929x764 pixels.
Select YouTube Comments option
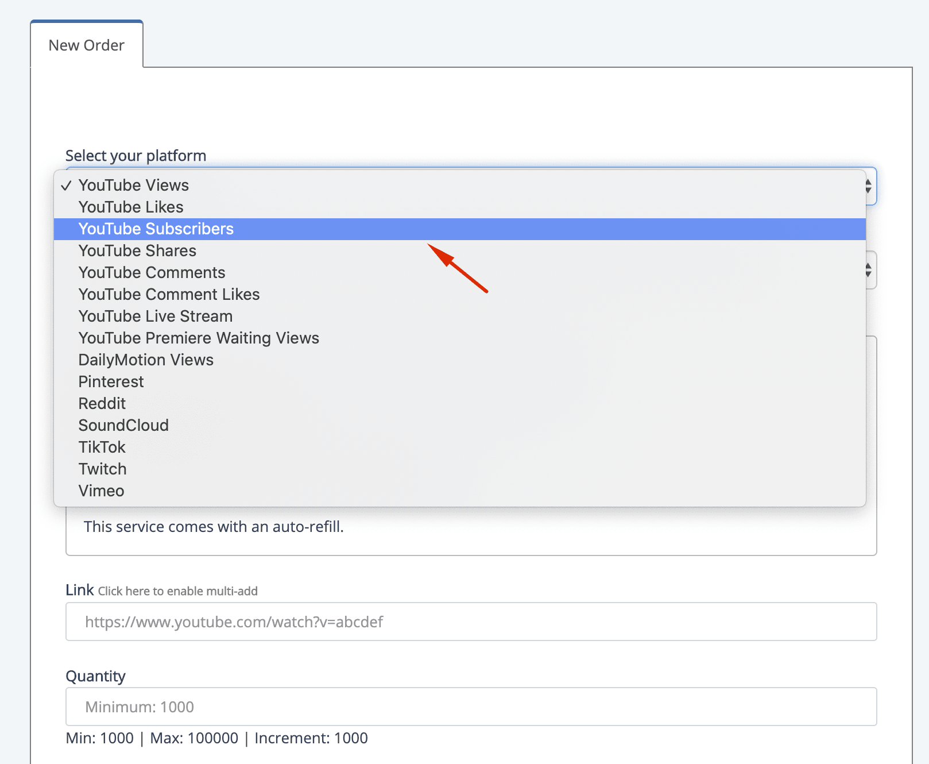459,273
